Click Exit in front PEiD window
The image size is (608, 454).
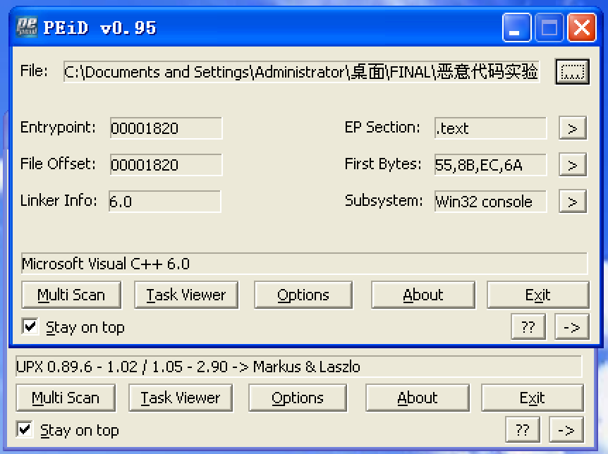pyautogui.click(x=537, y=295)
